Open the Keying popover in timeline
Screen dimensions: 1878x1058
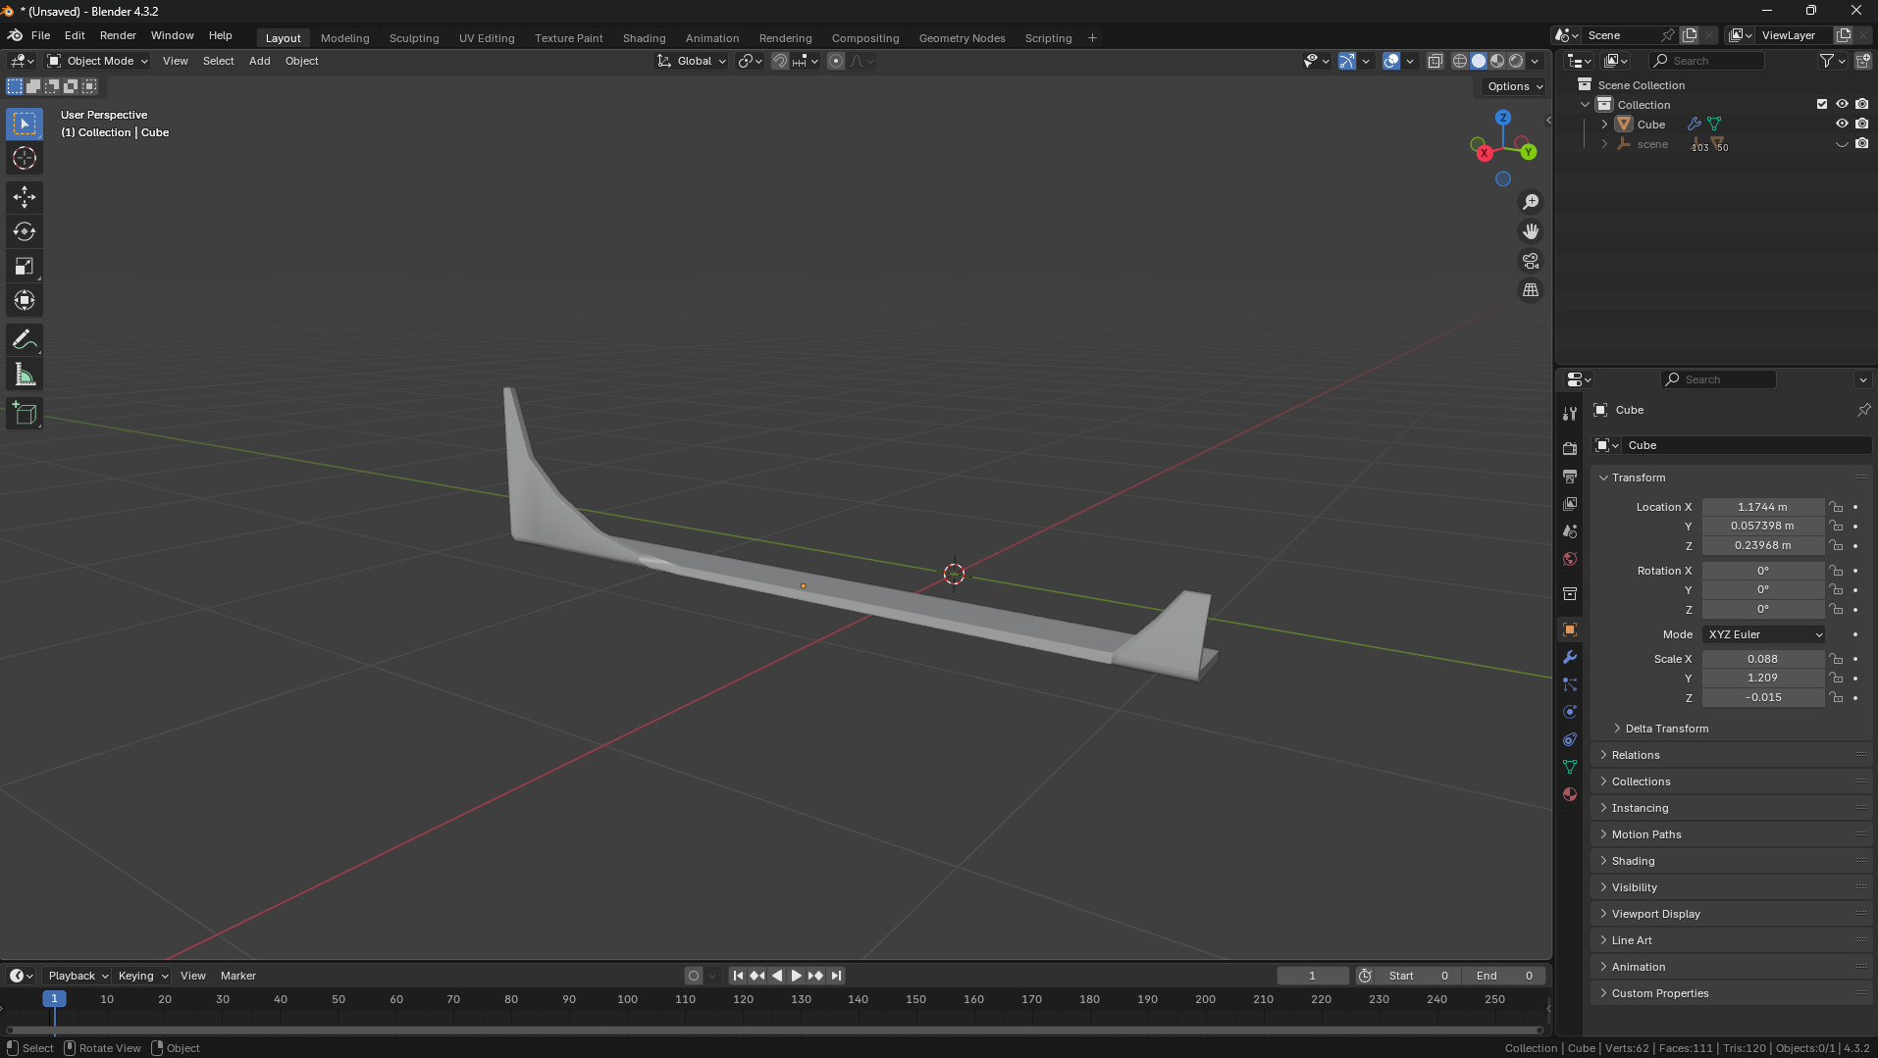(x=142, y=976)
